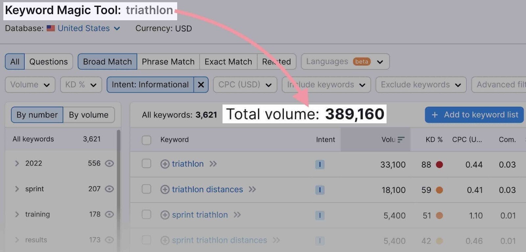Click the plus icon beside triathlon distances

(x=165, y=189)
